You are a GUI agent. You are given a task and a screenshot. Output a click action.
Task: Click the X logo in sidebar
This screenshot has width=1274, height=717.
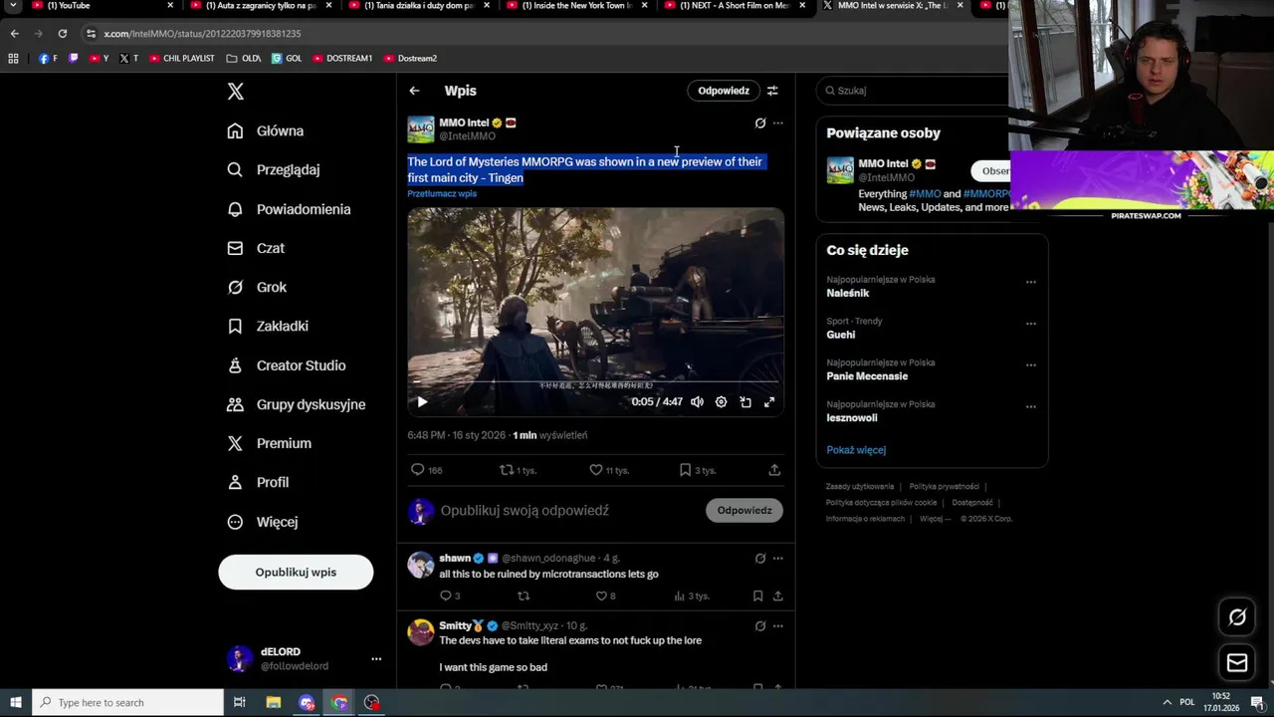click(235, 92)
